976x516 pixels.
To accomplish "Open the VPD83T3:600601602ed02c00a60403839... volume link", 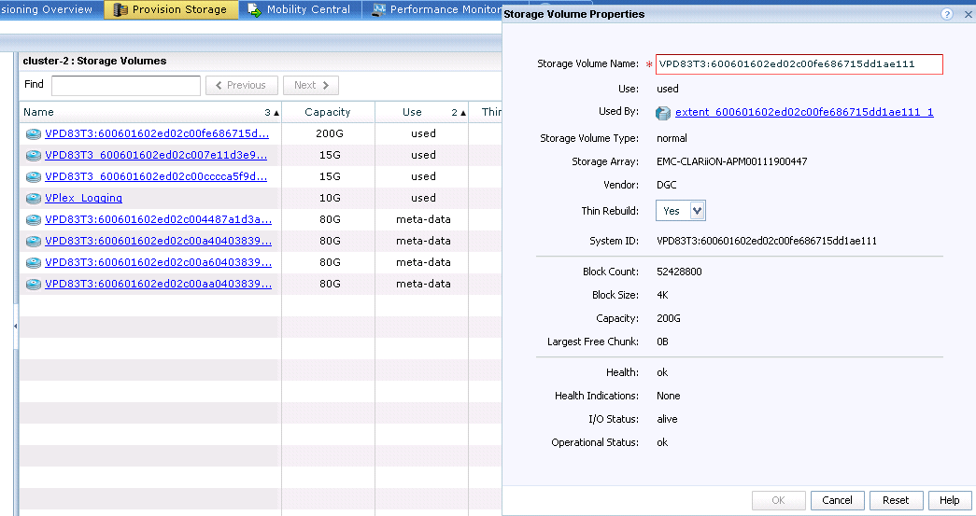I will click(x=158, y=261).
